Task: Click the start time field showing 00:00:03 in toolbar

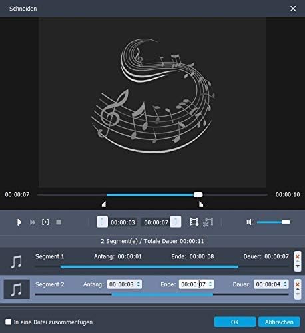Action: (123, 222)
